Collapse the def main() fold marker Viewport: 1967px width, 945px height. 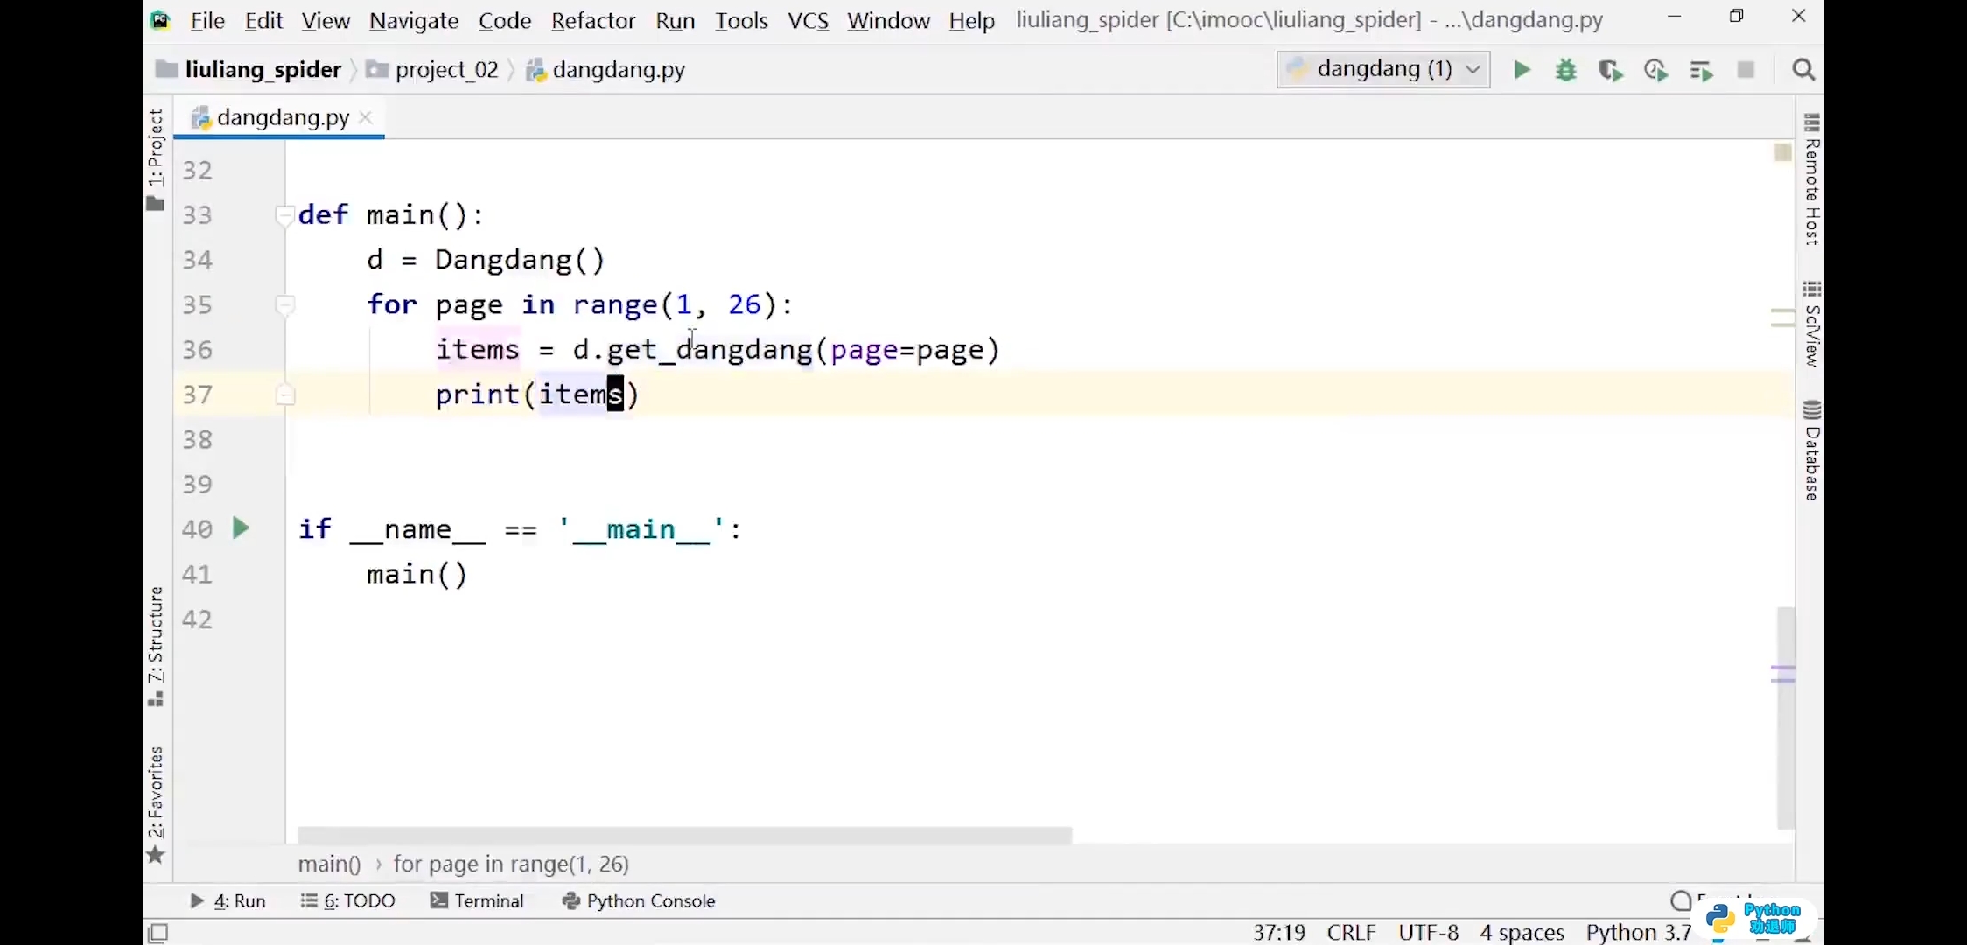click(x=284, y=214)
